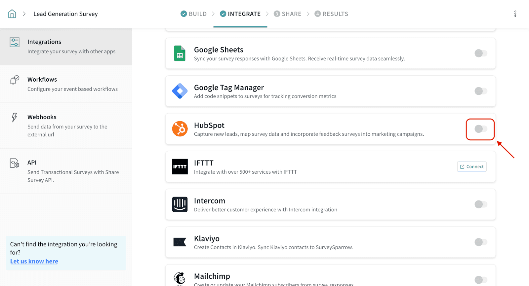
Task: Switch to the RESULTS step tab
Action: (331, 14)
